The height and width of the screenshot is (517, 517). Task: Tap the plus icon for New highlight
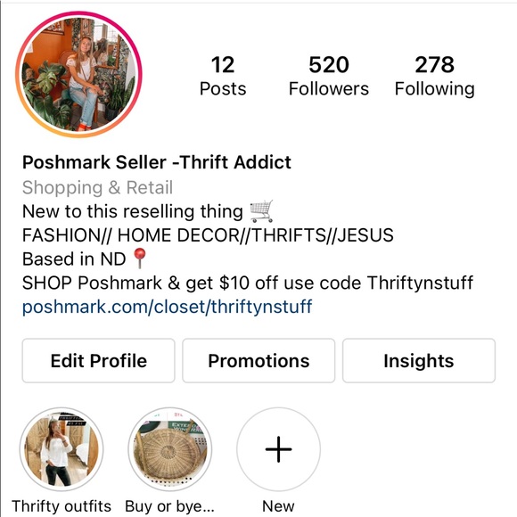(279, 449)
